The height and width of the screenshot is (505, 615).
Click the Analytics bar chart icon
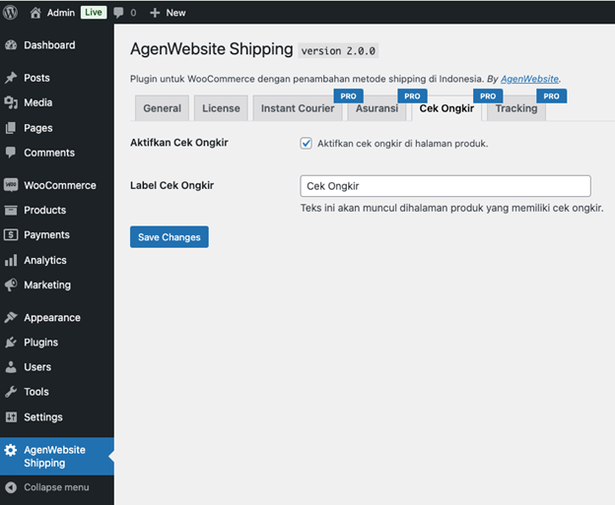click(11, 261)
